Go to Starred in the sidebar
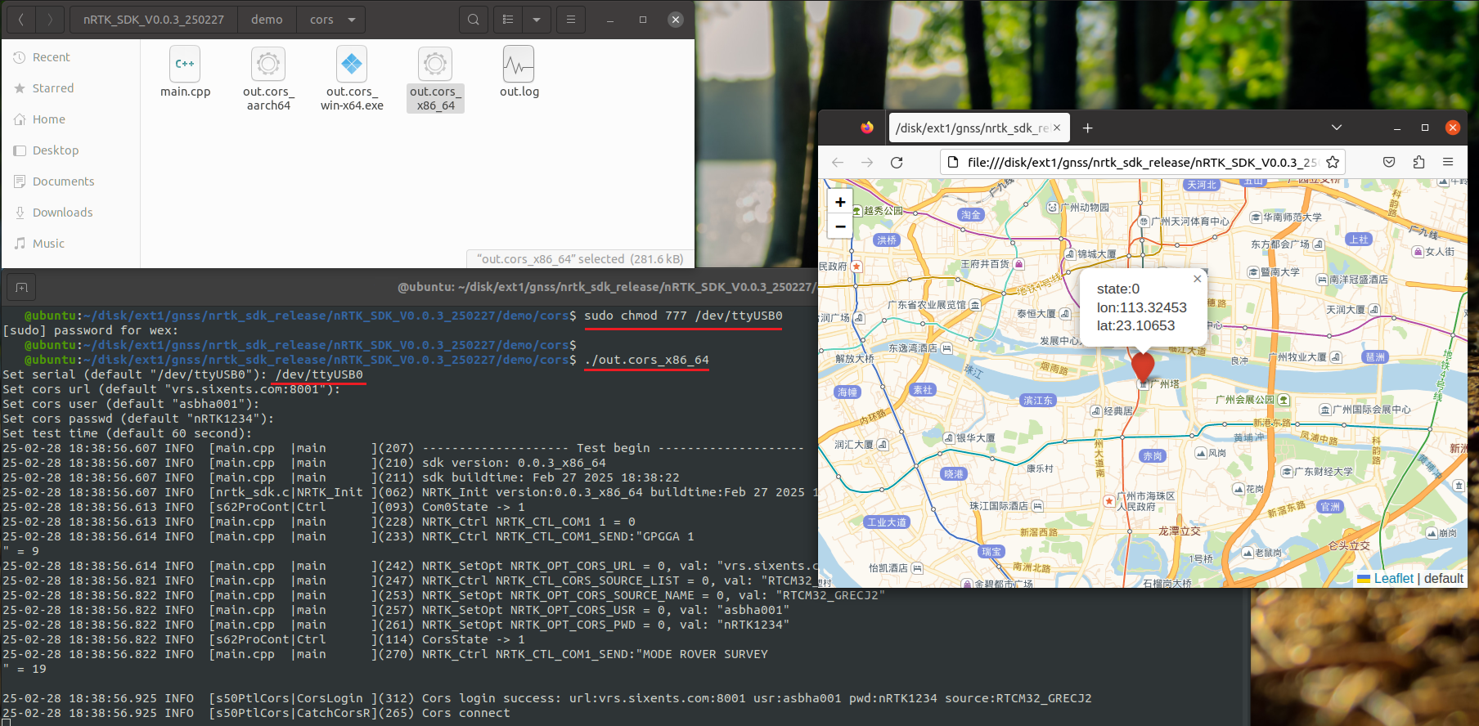The height and width of the screenshot is (726, 1479). (x=52, y=88)
